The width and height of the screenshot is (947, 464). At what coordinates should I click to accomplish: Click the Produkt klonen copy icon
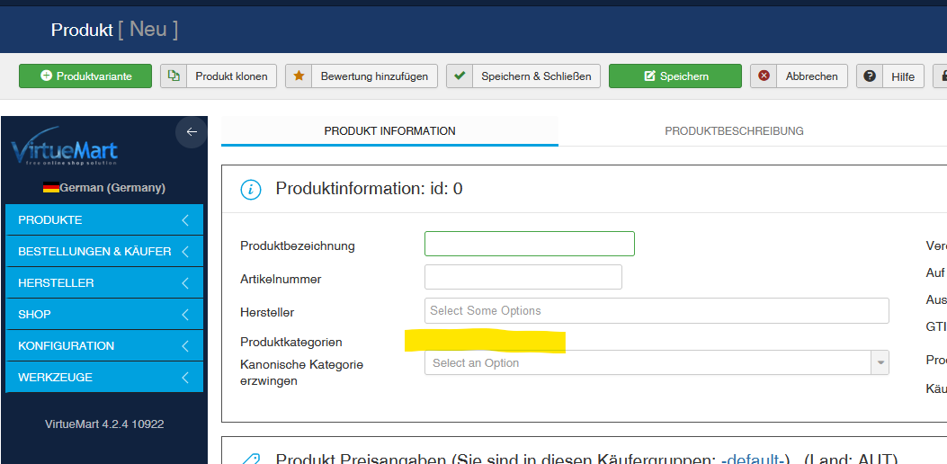[x=174, y=76]
